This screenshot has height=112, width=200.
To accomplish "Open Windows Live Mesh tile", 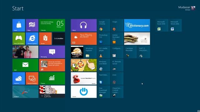I will 104,65.
